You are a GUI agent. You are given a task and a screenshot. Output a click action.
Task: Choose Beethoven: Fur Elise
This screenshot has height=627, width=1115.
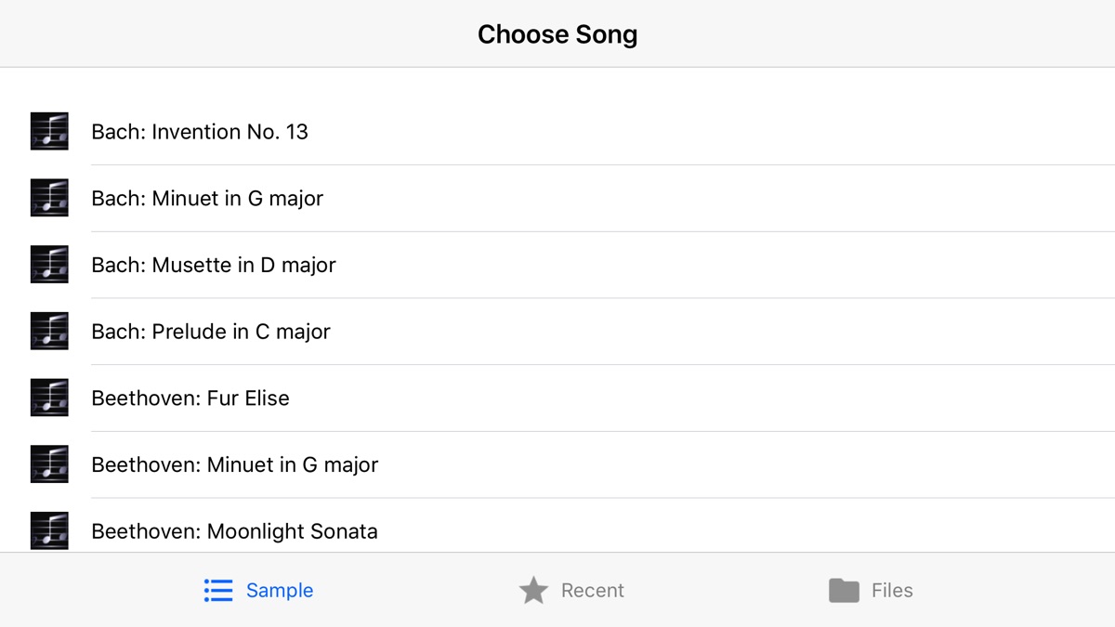[x=190, y=398]
